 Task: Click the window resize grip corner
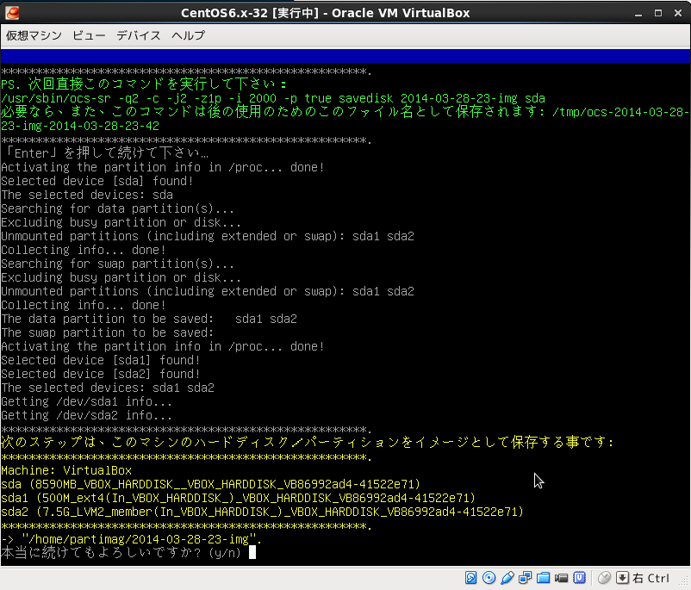[684, 583]
